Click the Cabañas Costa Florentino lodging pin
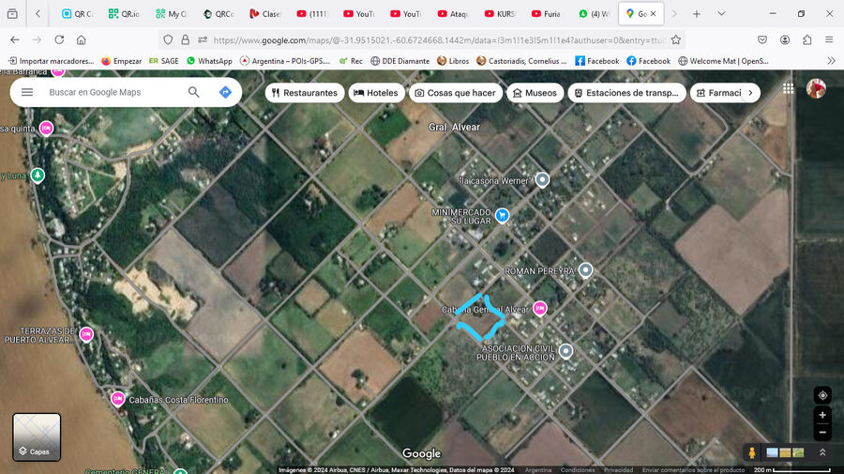 pyautogui.click(x=118, y=399)
